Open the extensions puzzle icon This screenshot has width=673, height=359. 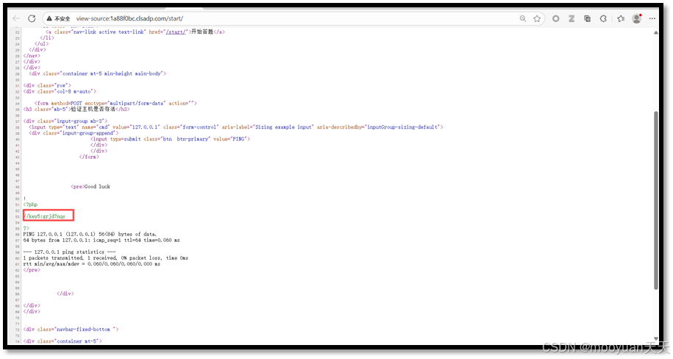coord(603,18)
